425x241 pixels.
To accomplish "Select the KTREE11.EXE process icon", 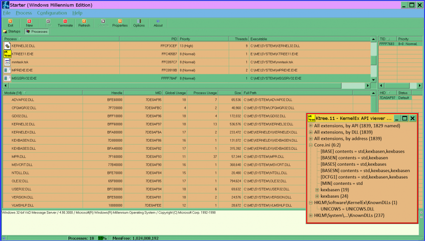I will [7, 54].
